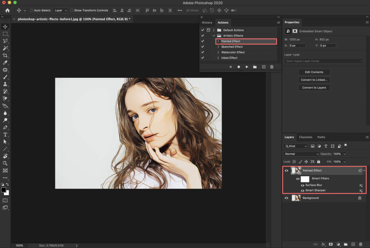This screenshot has height=248, width=370.
Task: Expand the Default Actions folder
Action: click(214, 30)
